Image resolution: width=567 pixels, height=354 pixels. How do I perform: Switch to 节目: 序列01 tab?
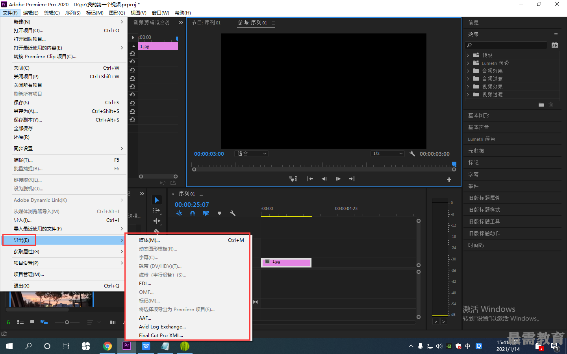point(206,23)
